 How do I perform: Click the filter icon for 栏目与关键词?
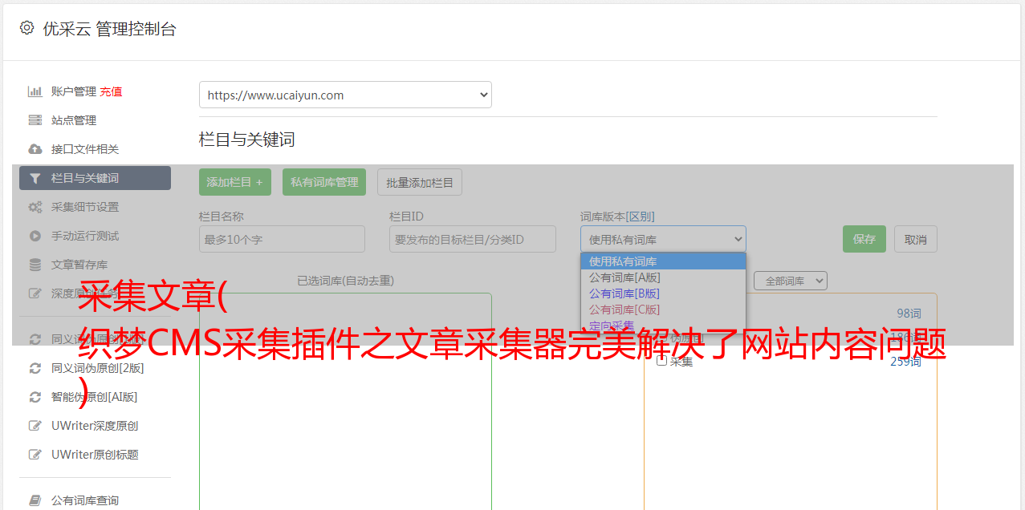coord(35,178)
